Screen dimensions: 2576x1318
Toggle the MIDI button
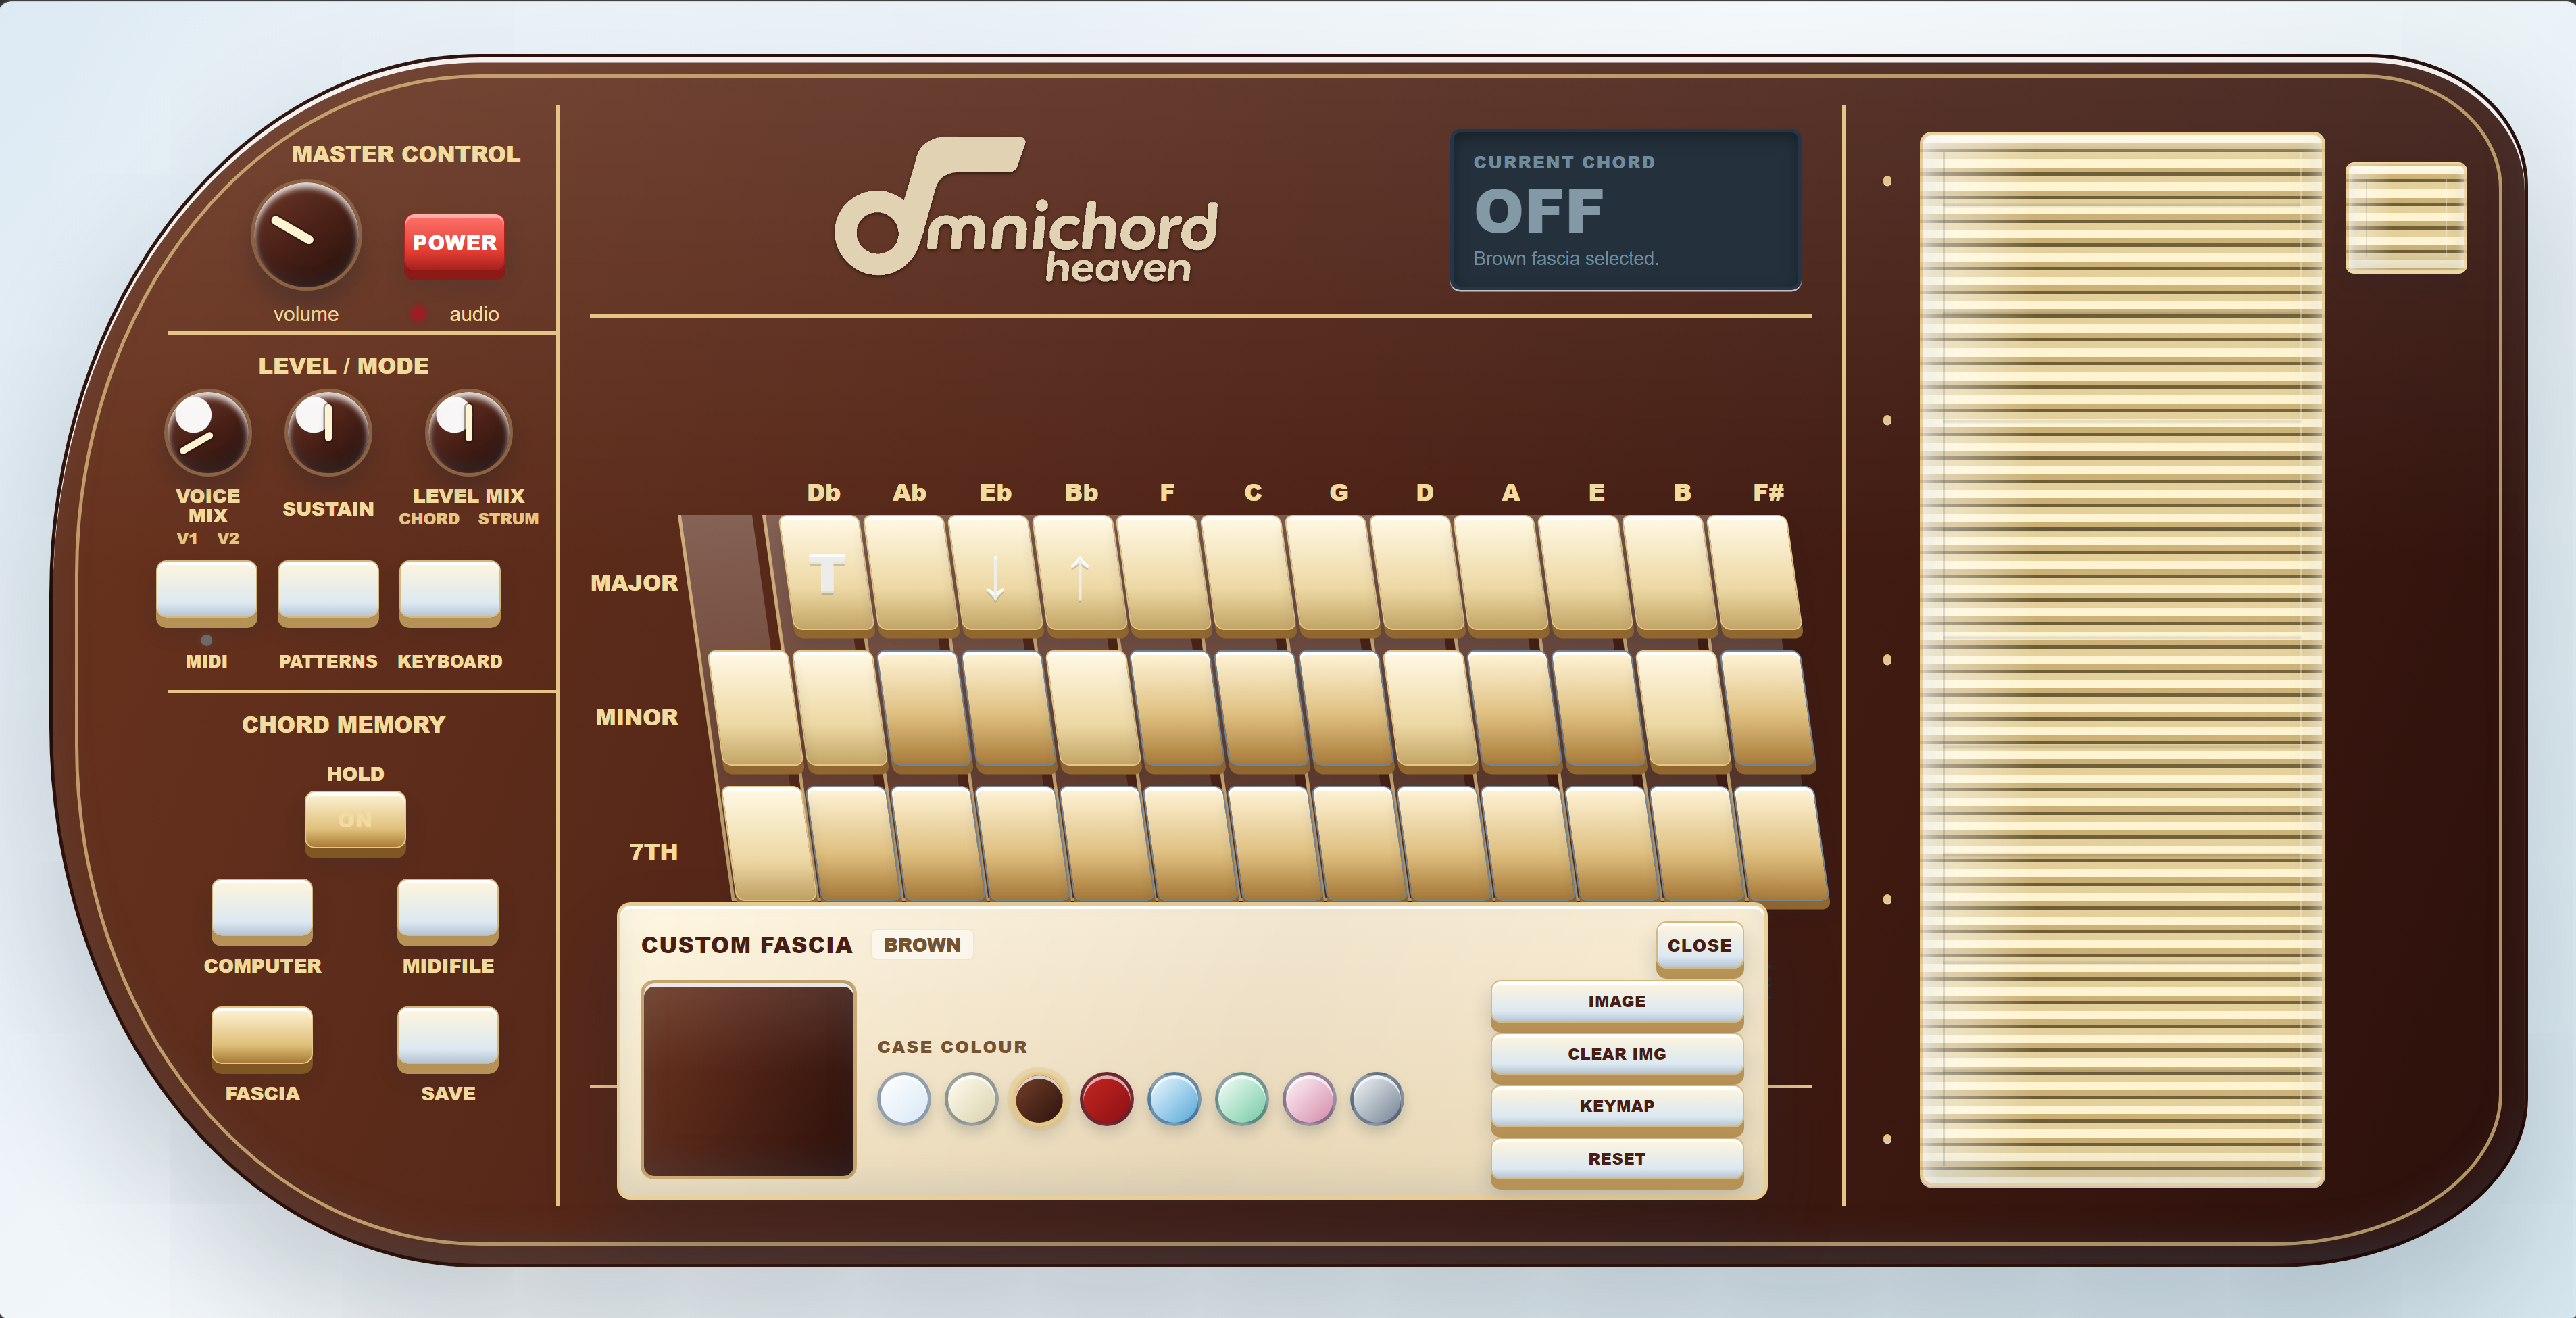(x=206, y=593)
